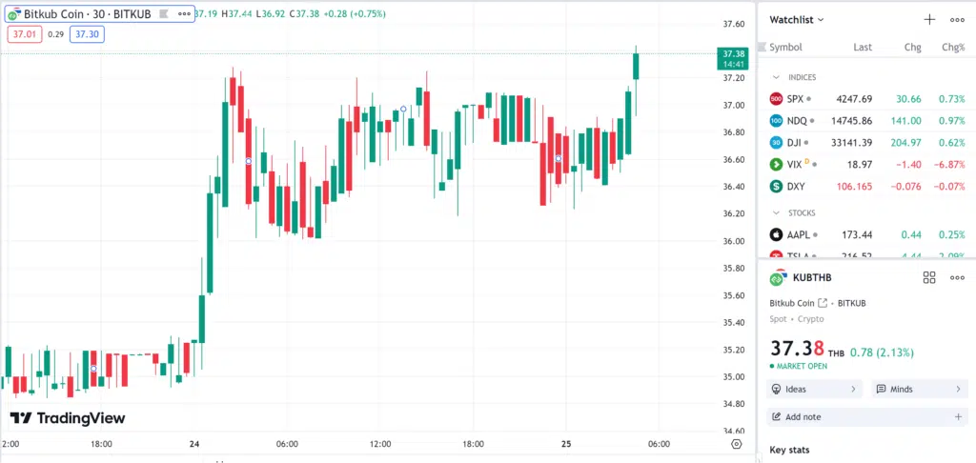The height and width of the screenshot is (463, 976).
Task: Click the plus icon to add watchlist symbol
Action: point(929,19)
